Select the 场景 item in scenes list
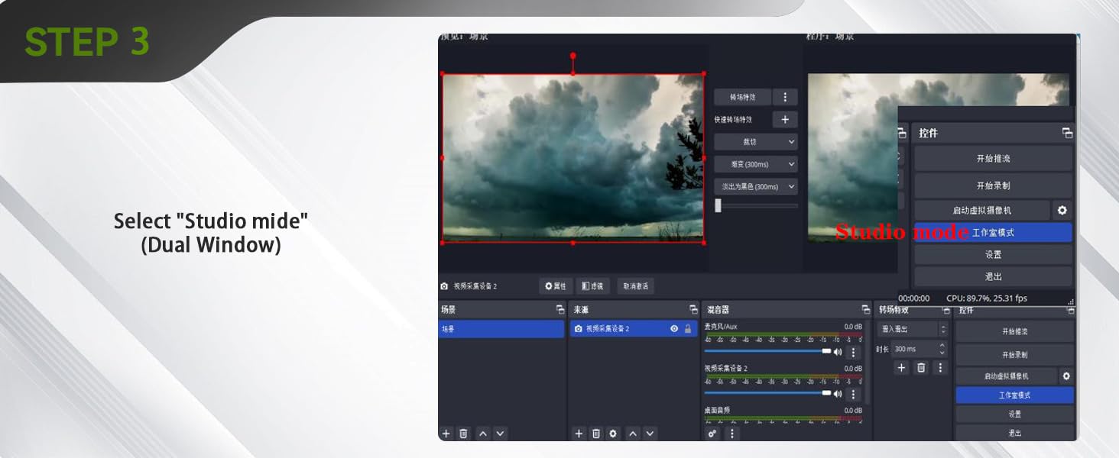1119x458 pixels. point(501,329)
